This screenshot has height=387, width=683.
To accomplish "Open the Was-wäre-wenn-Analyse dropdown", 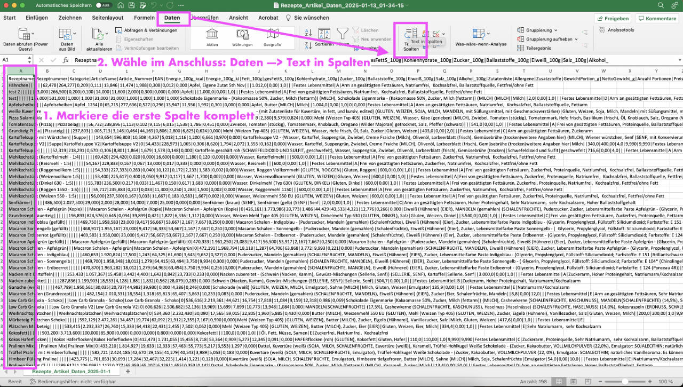I will (x=480, y=38).
